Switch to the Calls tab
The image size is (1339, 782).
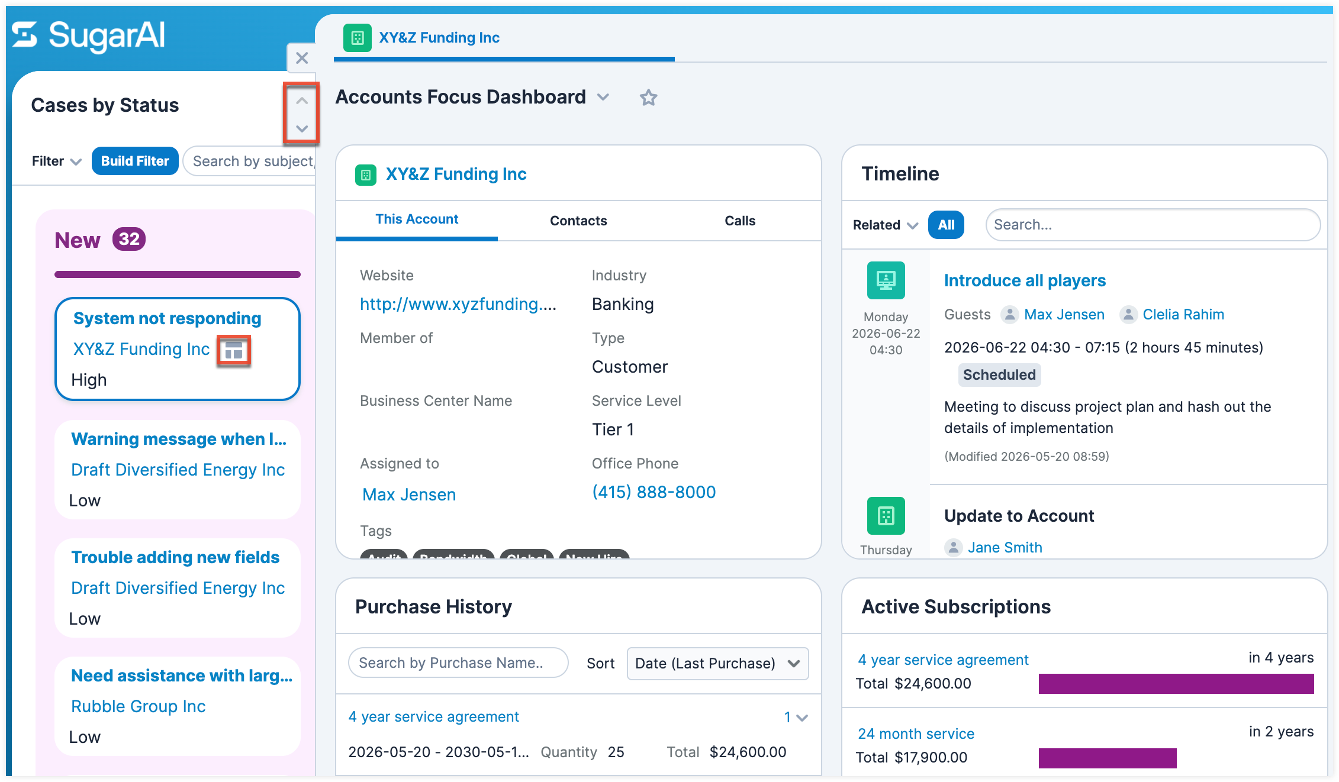pyautogui.click(x=740, y=221)
